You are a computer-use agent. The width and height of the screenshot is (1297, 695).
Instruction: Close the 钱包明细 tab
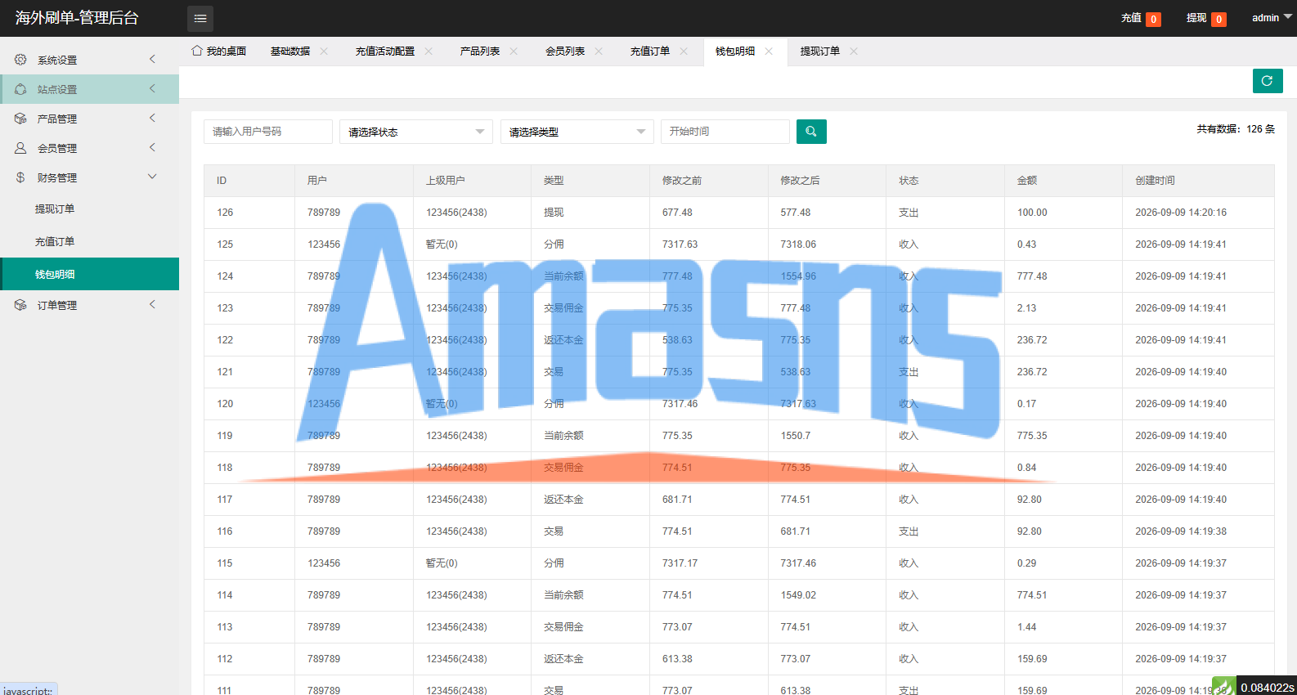point(769,51)
